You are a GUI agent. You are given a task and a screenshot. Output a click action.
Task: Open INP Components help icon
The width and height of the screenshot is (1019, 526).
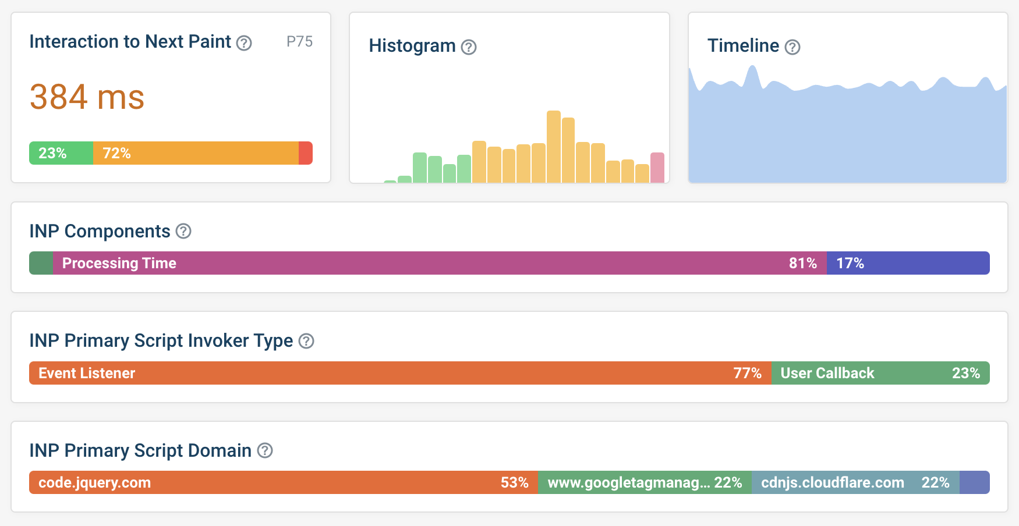pyautogui.click(x=183, y=231)
